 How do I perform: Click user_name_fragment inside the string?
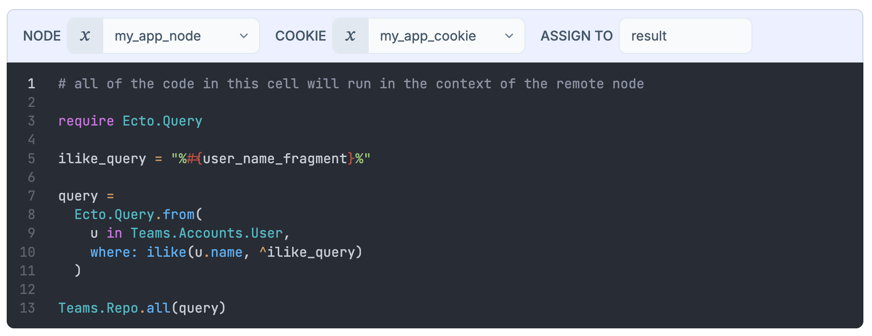pyautogui.click(x=275, y=158)
